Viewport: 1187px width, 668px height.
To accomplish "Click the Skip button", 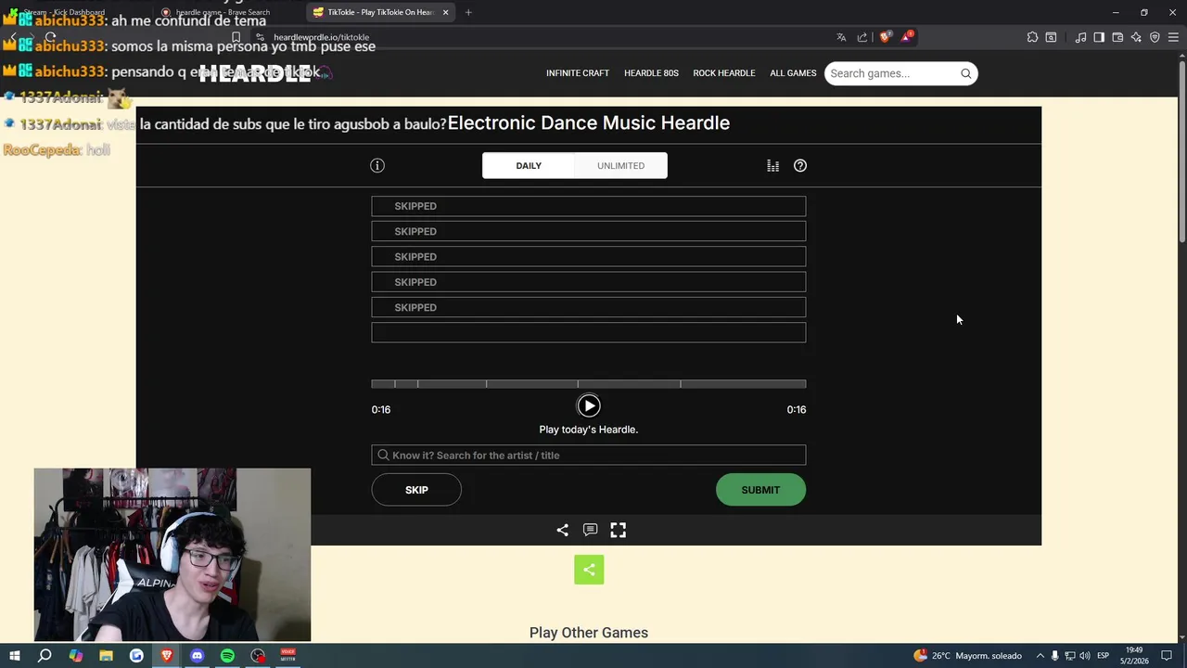I will tap(416, 490).
